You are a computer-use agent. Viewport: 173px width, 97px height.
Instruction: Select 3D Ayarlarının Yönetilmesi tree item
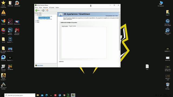pos(44,18)
